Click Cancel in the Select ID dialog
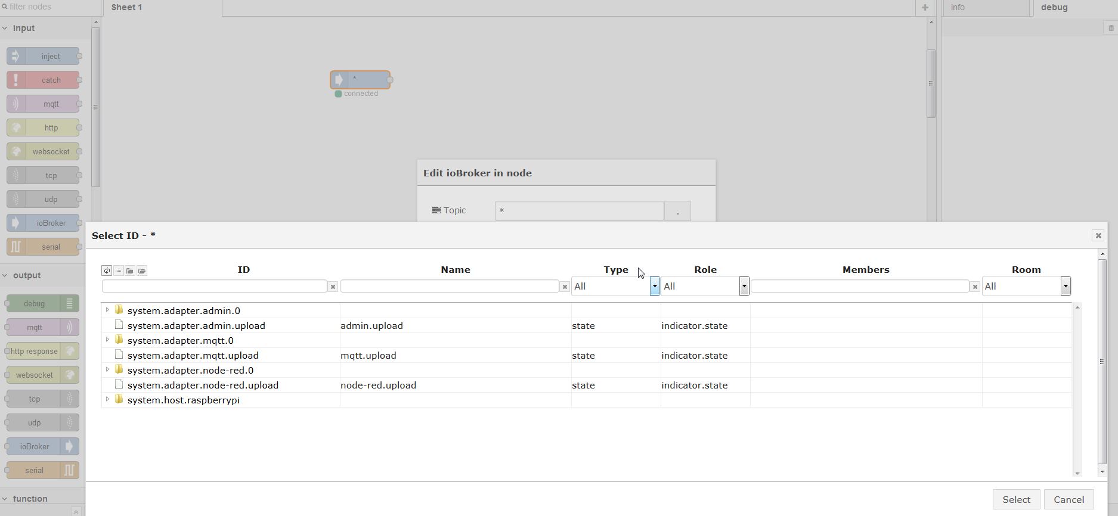1118x516 pixels. (1069, 499)
